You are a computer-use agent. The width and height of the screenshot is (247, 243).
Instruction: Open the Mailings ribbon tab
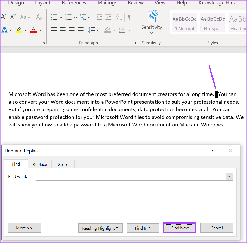point(107,3)
